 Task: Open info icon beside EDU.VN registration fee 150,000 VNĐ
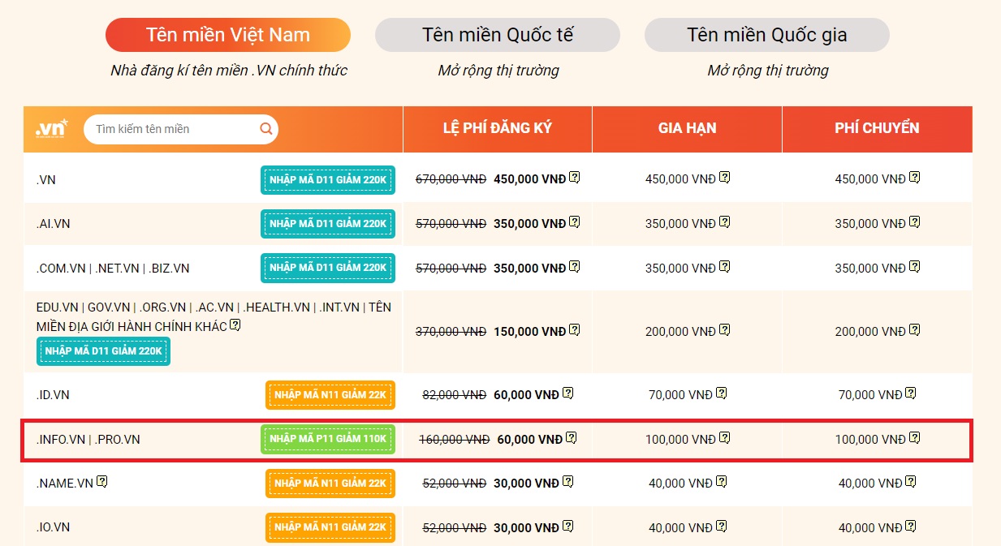pos(575,329)
